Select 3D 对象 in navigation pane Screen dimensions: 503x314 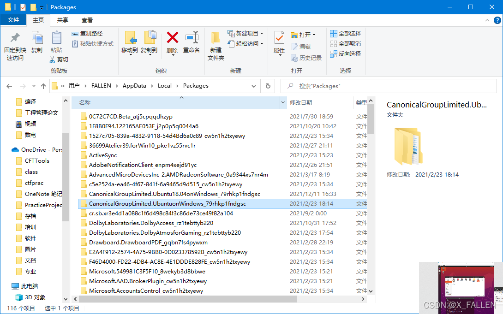(x=30, y=297)
